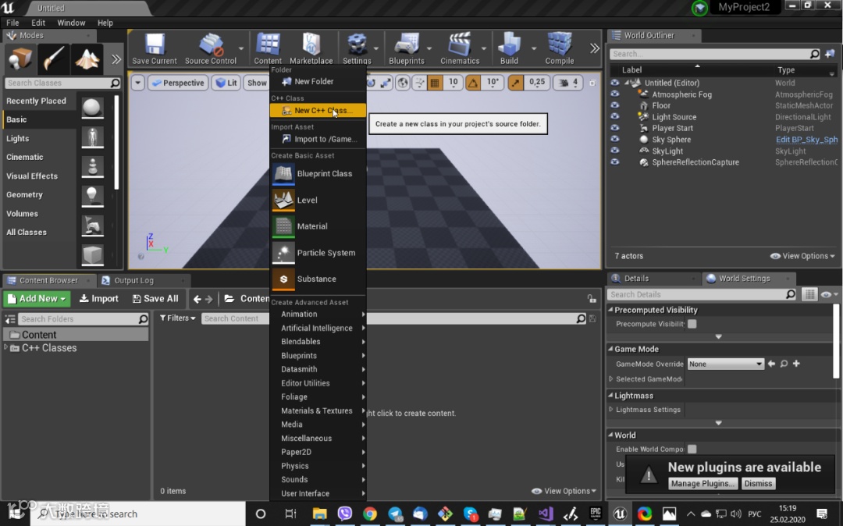Click the camera speed icon in viewport
This screenshot has height=526, width=843.
pos(563,83)
